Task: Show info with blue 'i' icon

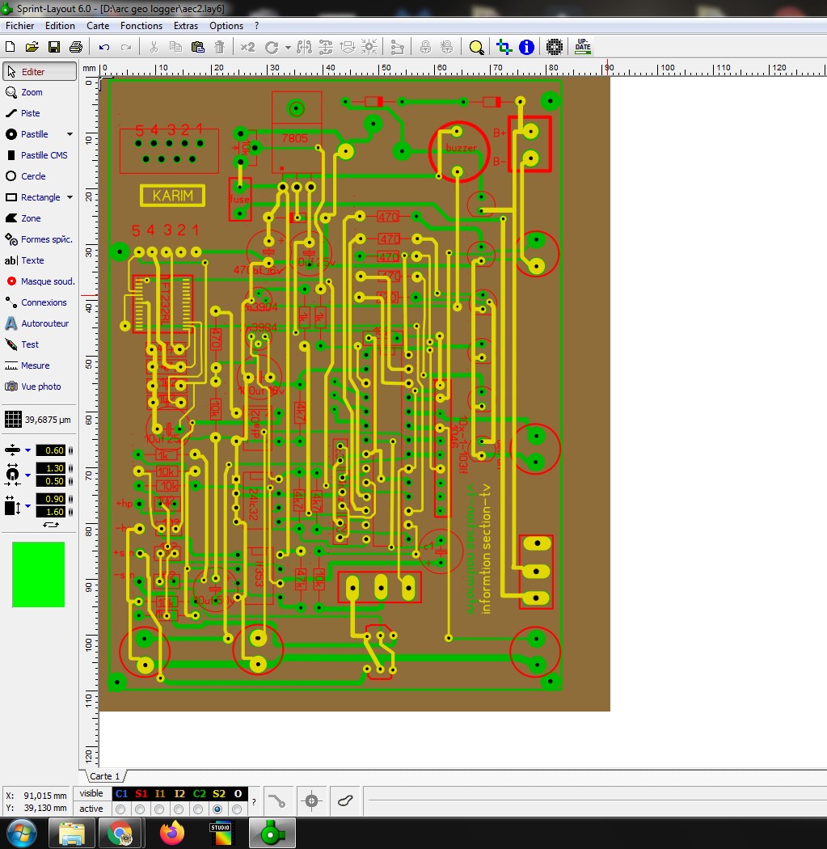Action: (x=526, y=47)
